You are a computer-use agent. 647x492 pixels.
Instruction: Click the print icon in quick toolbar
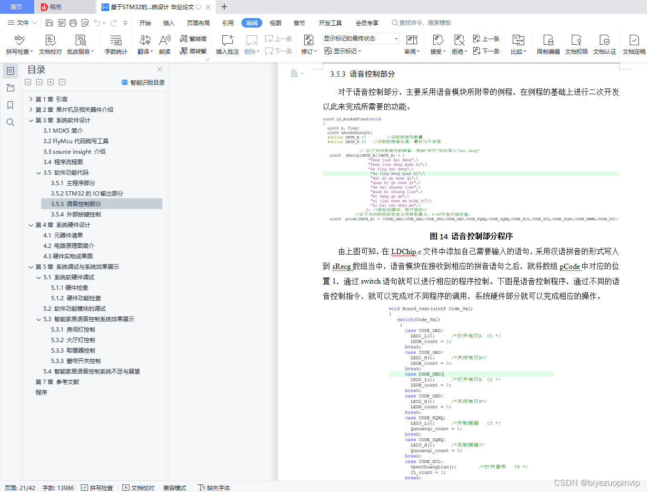[73, 23]
